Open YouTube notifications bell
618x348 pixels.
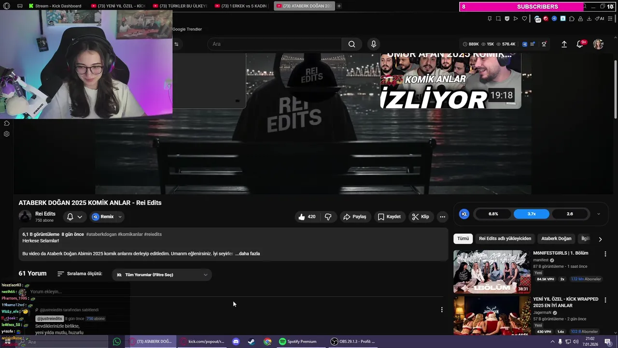click(580, 44)
